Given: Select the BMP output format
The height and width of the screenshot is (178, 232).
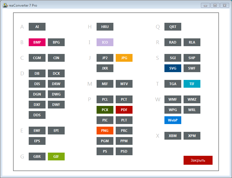Looking at the screenshot, I should (x=37, y=42).
